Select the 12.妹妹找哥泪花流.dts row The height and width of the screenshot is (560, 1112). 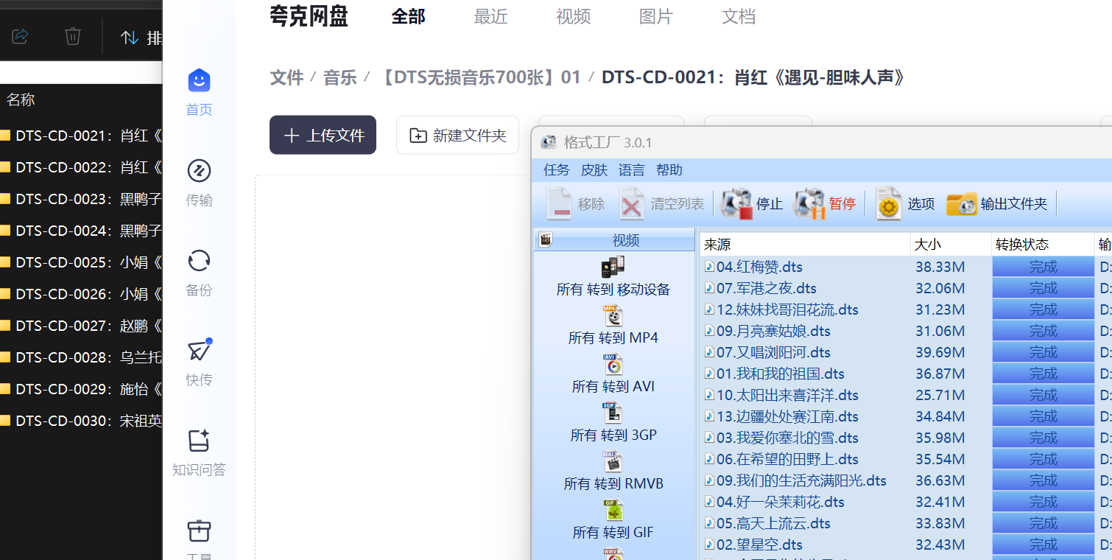pyautogui.click(x=906, y=309)
